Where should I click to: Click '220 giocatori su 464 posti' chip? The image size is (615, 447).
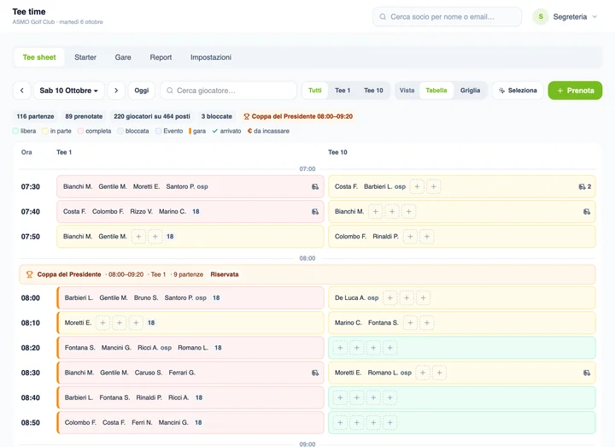[x=152, y=116]
